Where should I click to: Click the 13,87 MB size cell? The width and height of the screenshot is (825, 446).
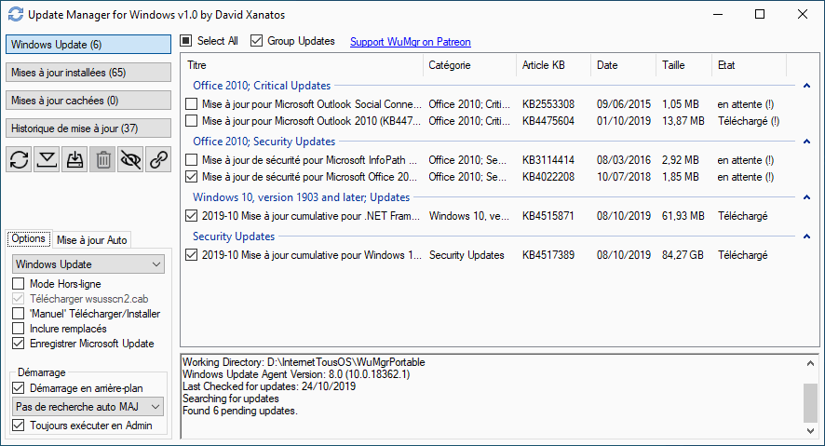(683, 121)
